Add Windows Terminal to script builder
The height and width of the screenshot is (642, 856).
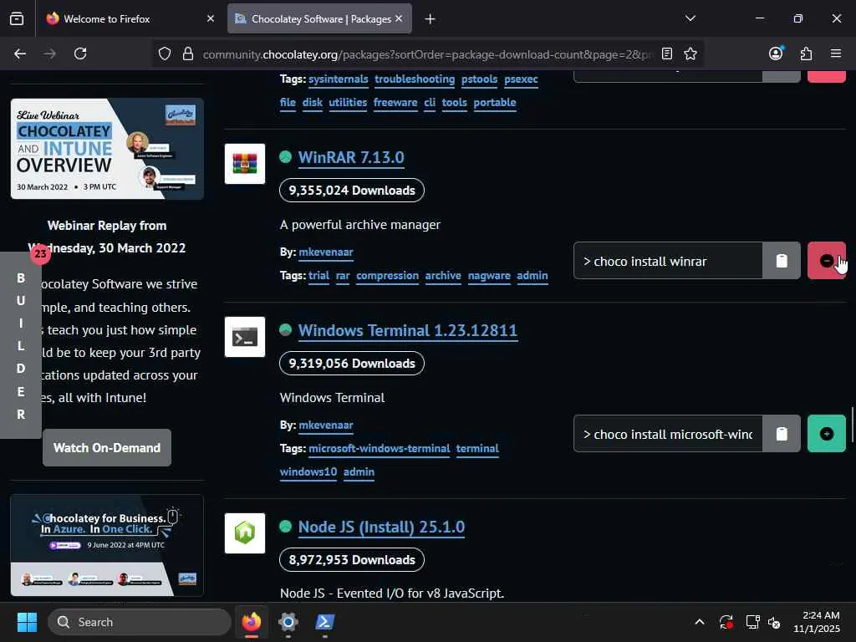pos(827,434)
